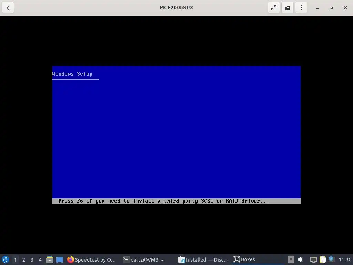Switch to workspace 3
This screenshot has height=265, width=353.
point(32,260)
